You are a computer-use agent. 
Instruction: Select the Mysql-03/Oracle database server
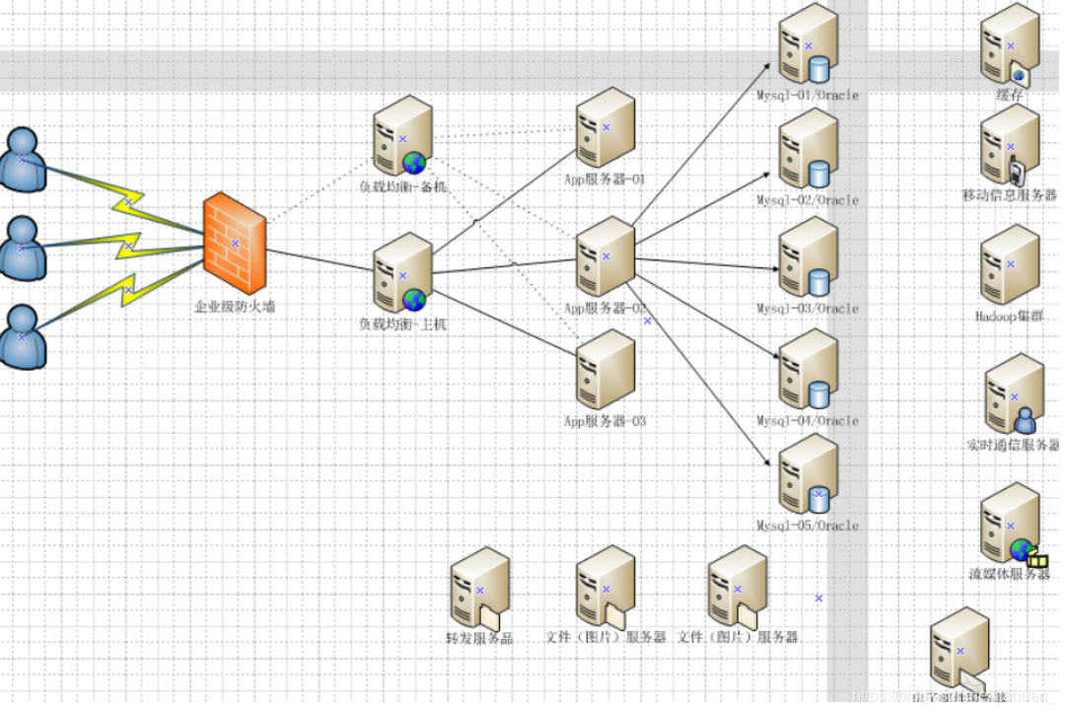pos(808,256)
